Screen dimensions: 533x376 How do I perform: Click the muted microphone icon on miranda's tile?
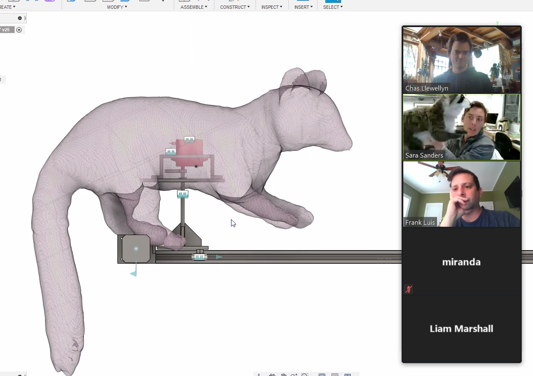click(409, 289)
